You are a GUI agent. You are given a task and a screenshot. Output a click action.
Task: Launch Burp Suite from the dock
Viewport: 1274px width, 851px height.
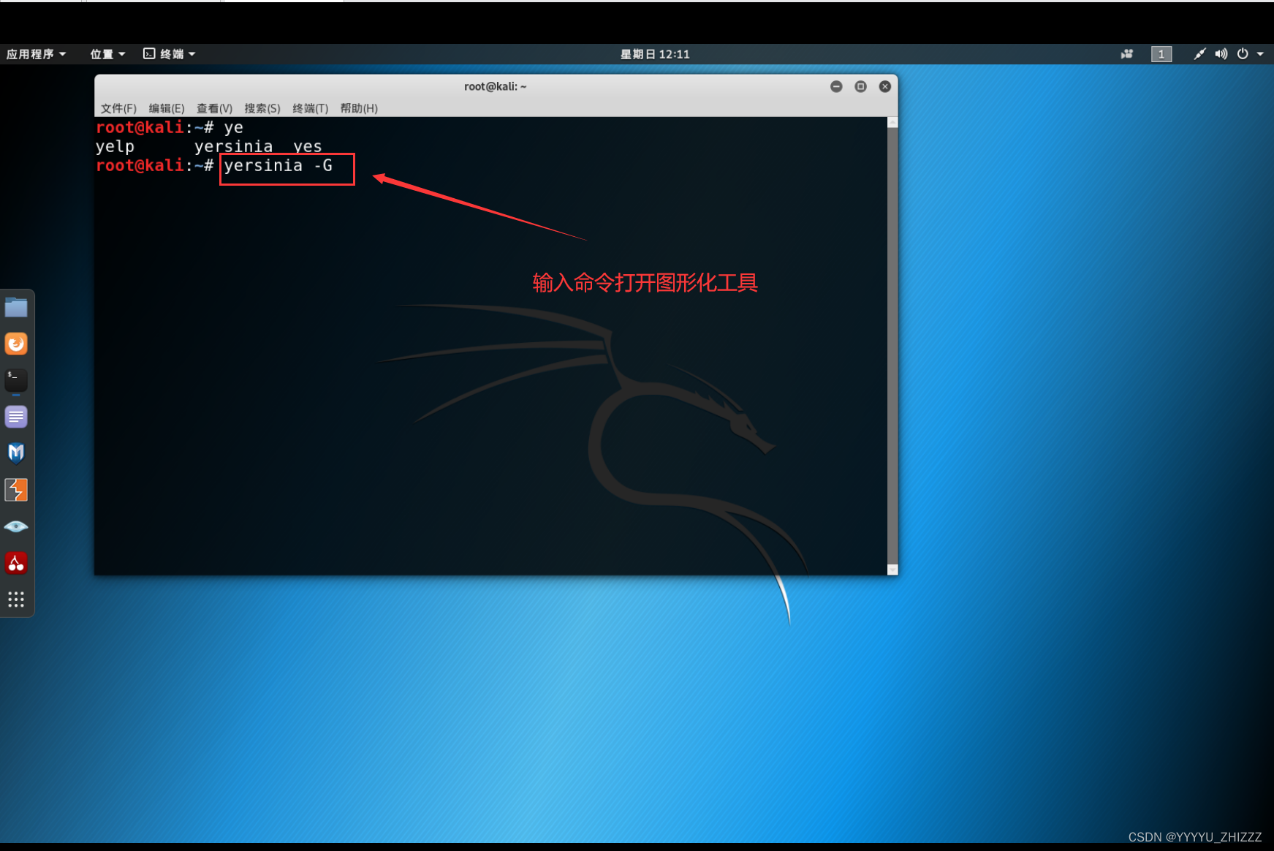(x=16, y=490)
